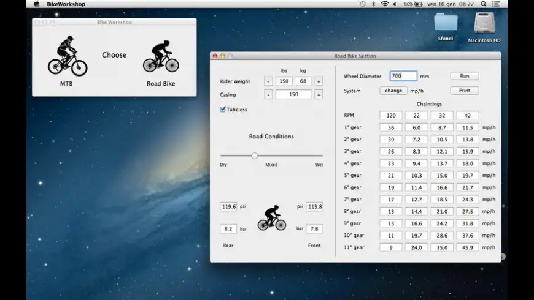
Task: Open the Sfondi folder on desktop
Action: [x=446, y=22]
